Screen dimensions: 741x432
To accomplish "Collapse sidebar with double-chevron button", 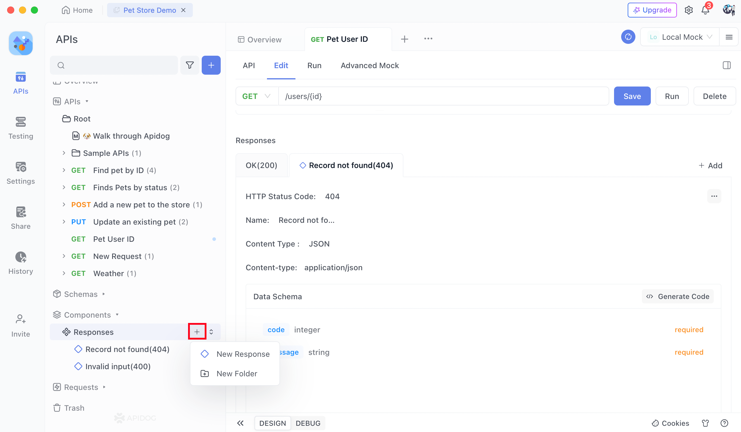I will pos(240,423).
